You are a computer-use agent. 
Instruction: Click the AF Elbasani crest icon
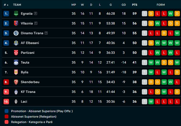point(16,43)
